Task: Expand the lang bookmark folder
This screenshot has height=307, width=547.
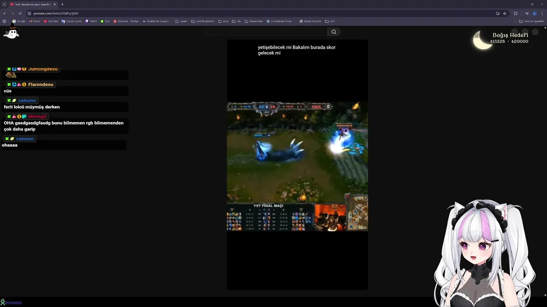Action: coord(223,21)
